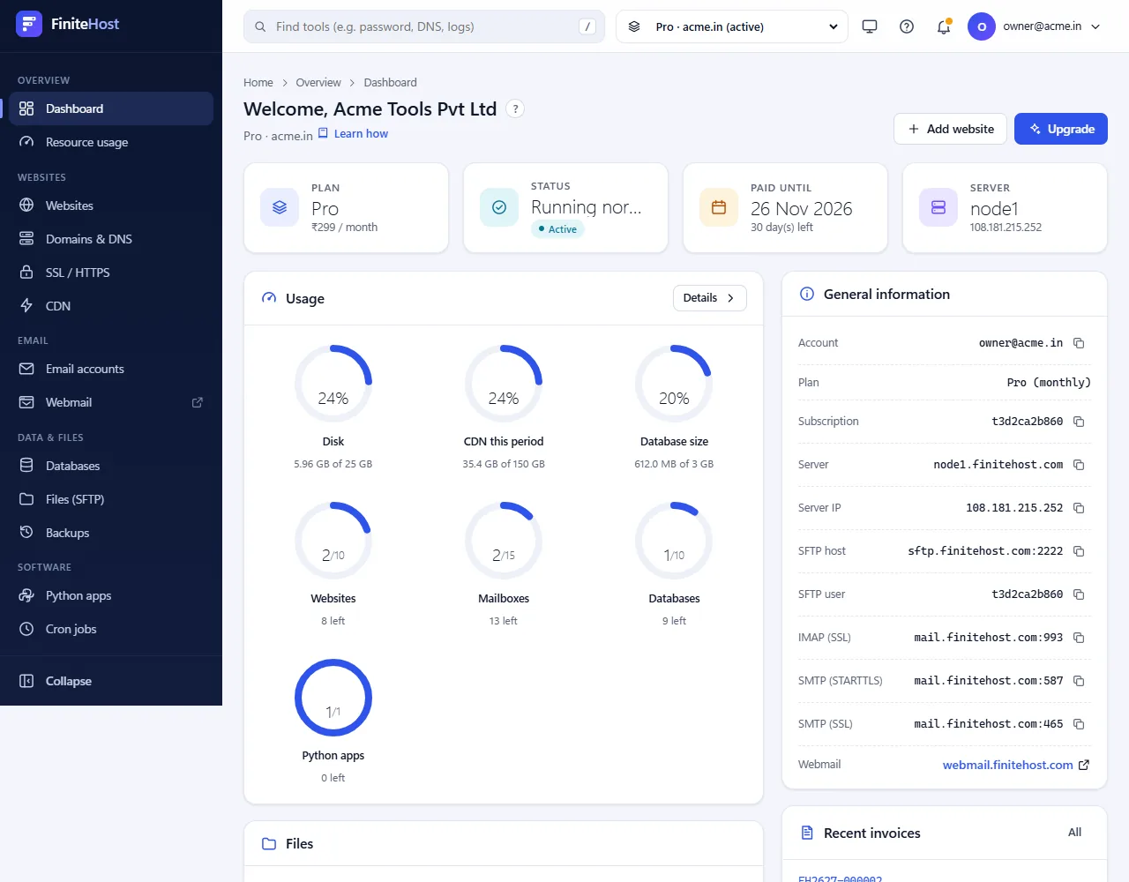Viewport: 1129px width, 882px height.
Task: Open Domains & DNS
Action: 111,239
